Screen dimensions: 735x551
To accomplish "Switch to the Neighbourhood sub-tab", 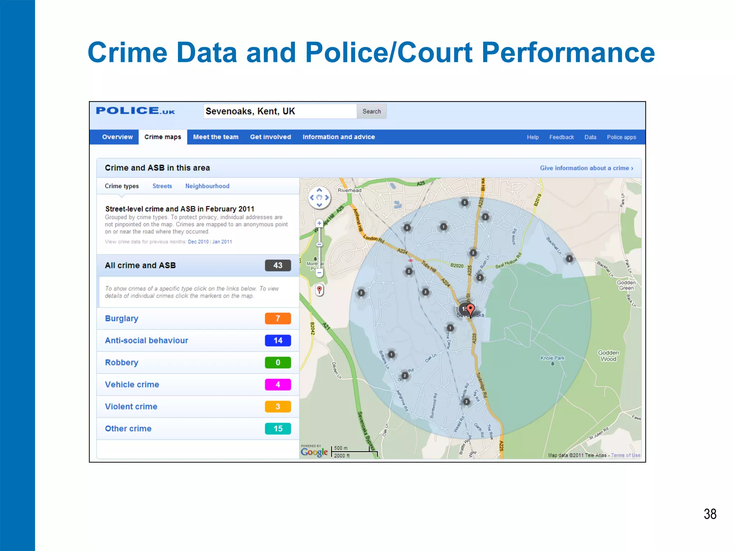I will click(x=207, y=186).
